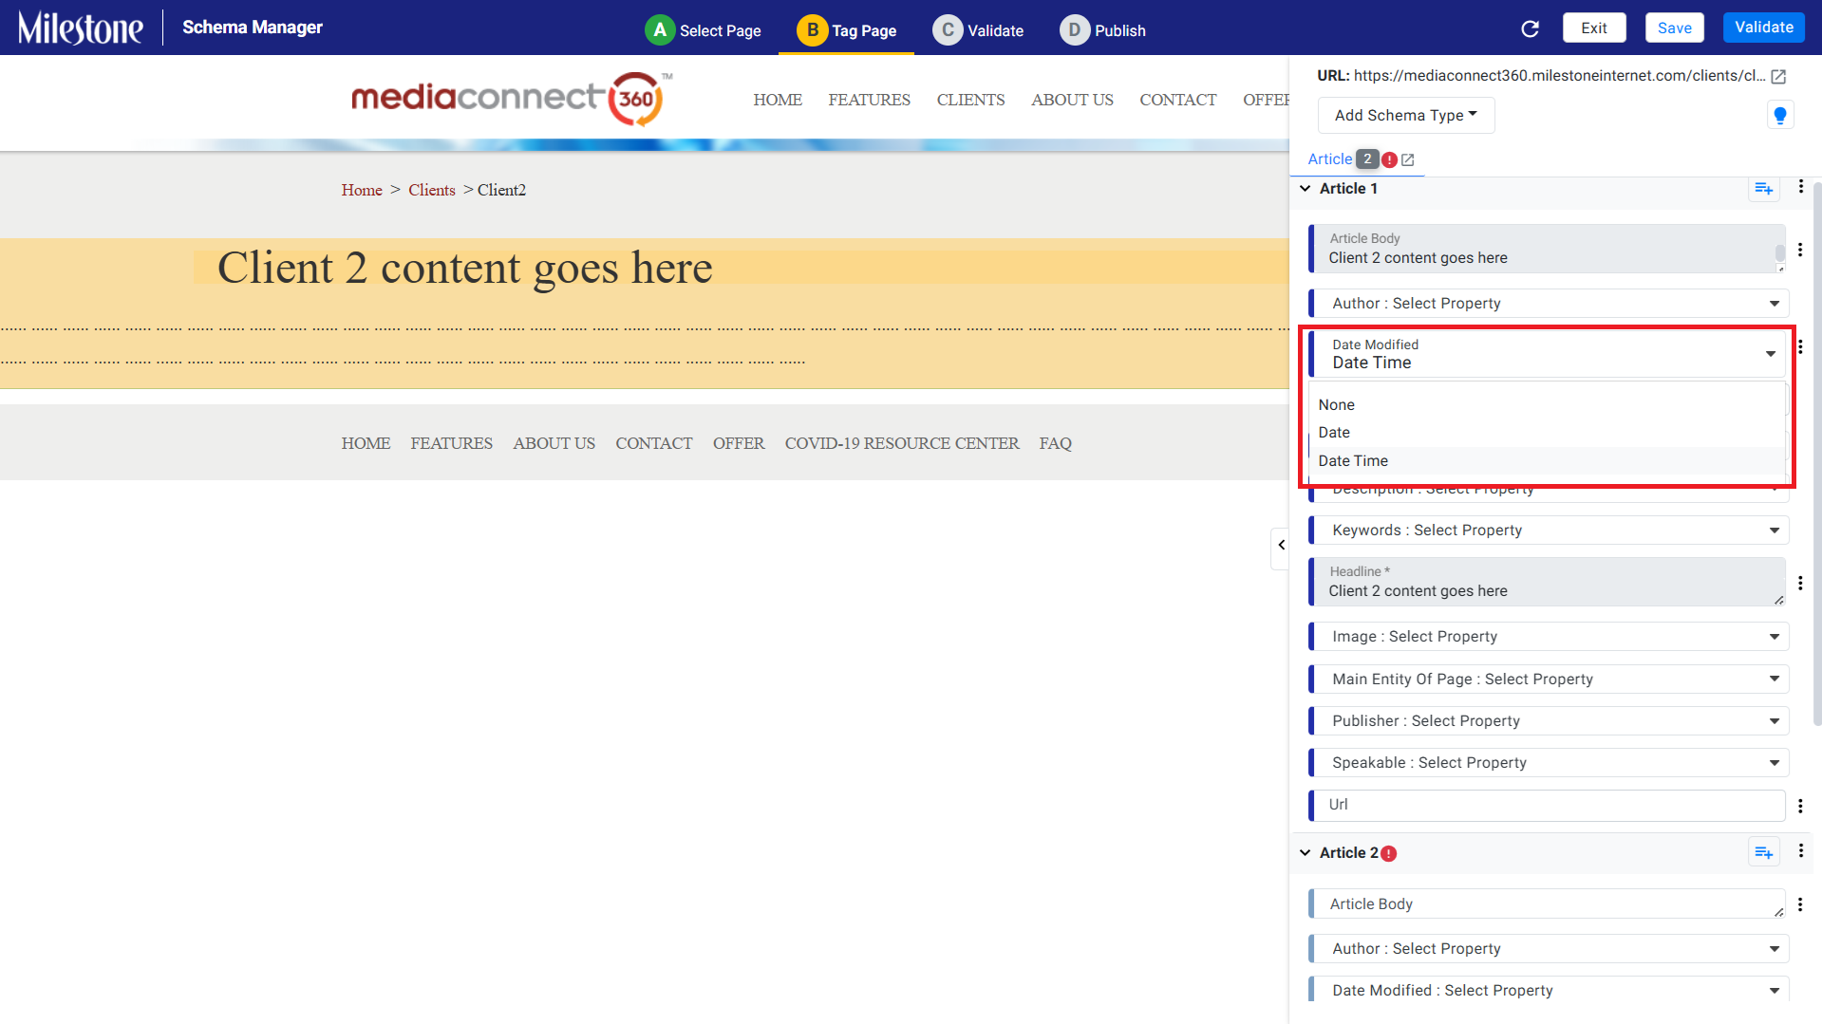Click Home breadcrumb link

tap(362, 191)
